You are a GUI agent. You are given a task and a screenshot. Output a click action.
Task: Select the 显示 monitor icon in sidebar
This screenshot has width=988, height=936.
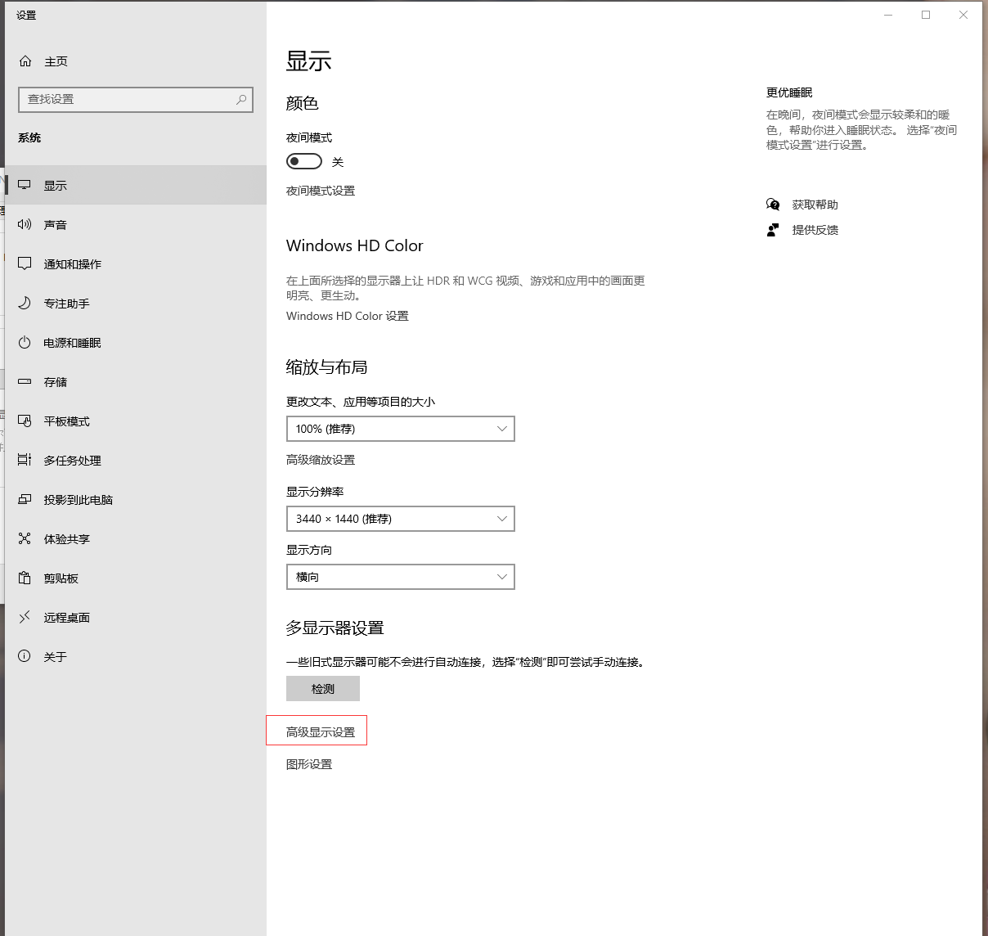[25, 185]
